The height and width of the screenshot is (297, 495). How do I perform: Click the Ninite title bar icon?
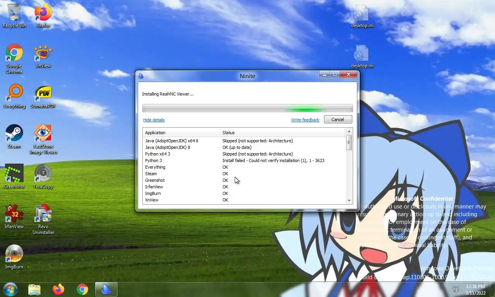(141, 76)
